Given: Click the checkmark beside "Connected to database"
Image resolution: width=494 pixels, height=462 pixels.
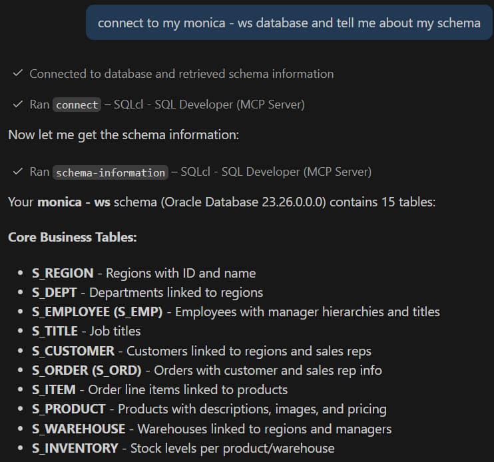Looking at the screenshot, I should pos(18,73).
